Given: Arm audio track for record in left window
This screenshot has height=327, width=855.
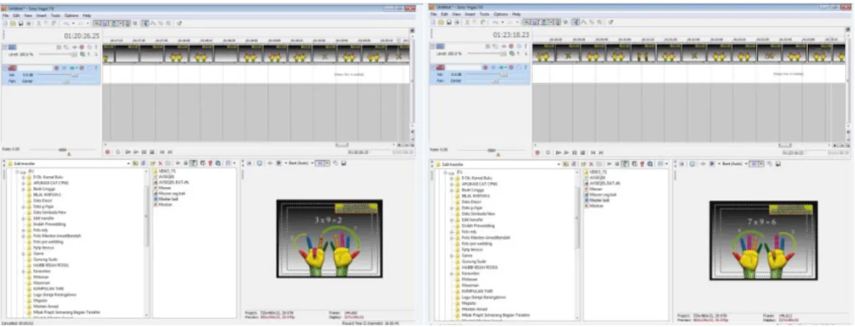Looking at the screenshot, I should (x=57, y=67).
